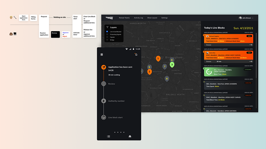Click 'Application has been sent' text
The image size is (266, 149).
(120, 67)
